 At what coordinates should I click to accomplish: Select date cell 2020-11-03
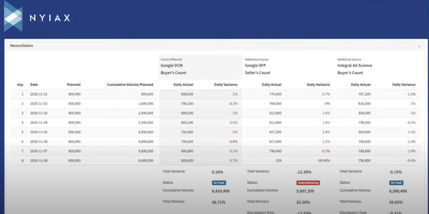(39, 113)
